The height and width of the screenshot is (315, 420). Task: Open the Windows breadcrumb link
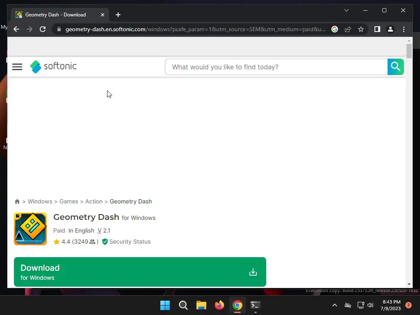point(40,201)
